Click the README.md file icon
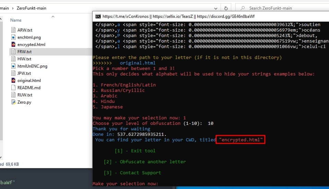Image resolution: width=329 pixels, height=189 pixels. pyautogui.click(x=13, y=87)
